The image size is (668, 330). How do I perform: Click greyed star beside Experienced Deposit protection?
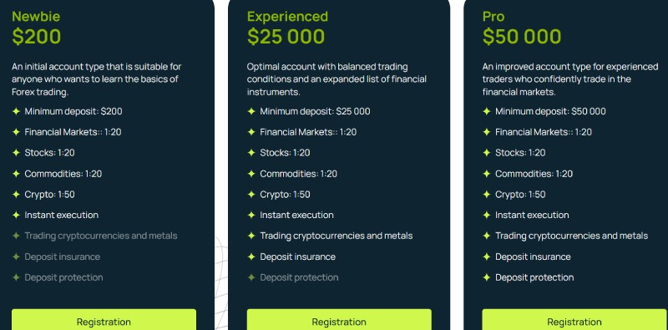(251, 277)
